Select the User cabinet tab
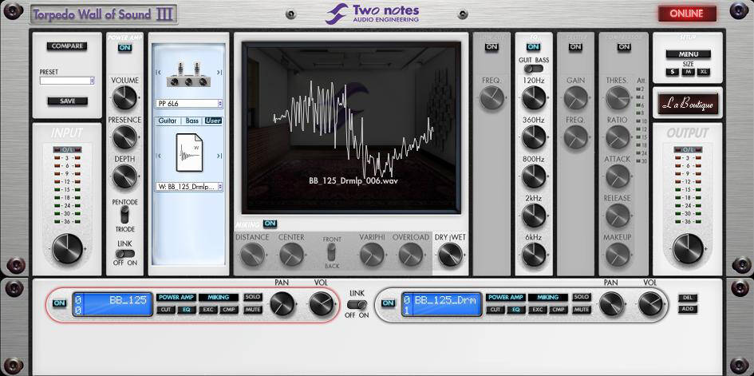This screenshot has height=376, width=754. (x=213, y=121)
